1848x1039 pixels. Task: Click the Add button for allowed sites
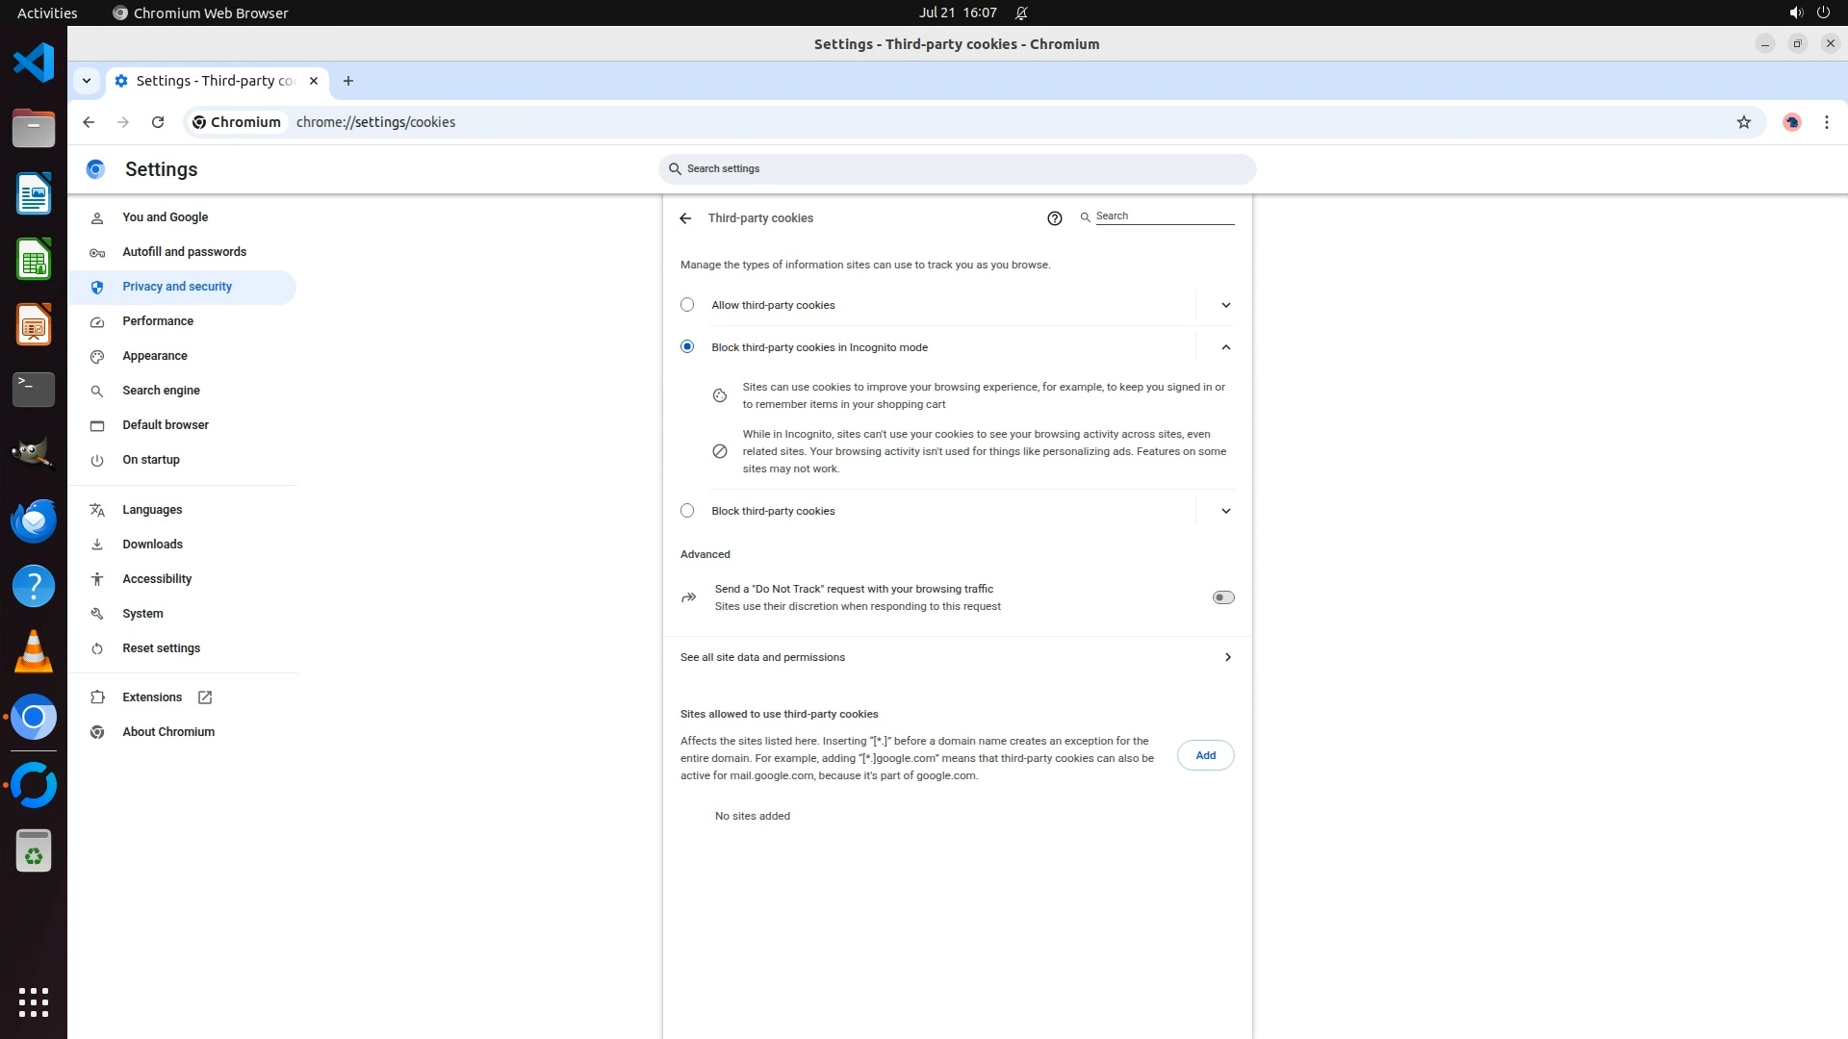1205,755
